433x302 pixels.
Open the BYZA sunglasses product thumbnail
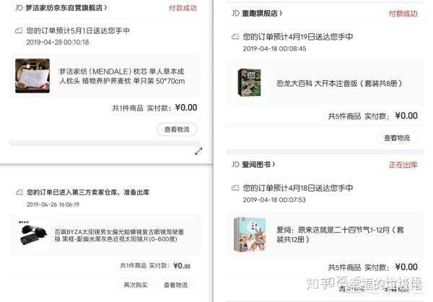(x=32, y=233)
